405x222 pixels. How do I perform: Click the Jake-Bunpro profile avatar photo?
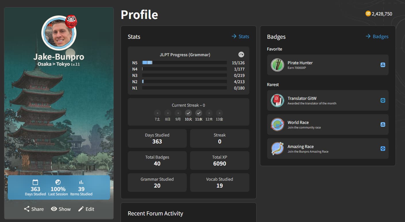point(59,33)
